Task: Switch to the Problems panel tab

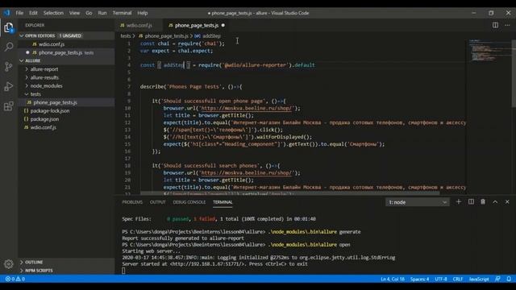Action: pos(132,202)
